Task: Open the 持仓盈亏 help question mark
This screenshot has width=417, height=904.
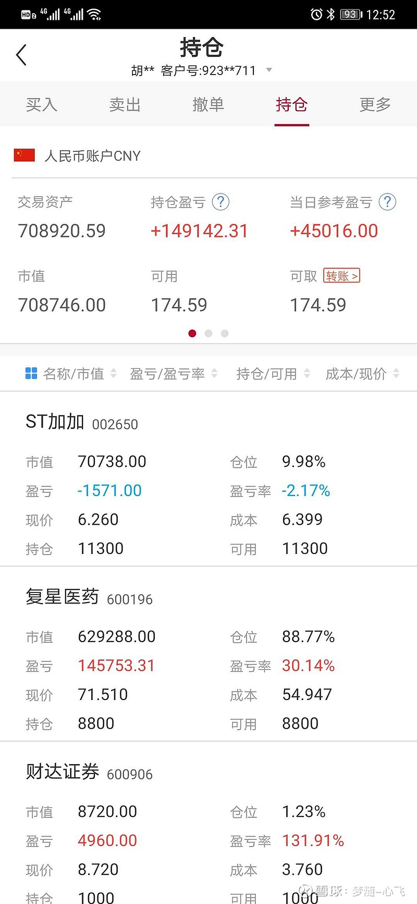Action: 221,202
